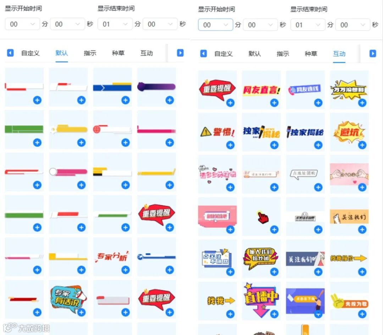Viewport: 383px width, 335px height.
Task: Switch to 指示 tab in left panel
Action: tap(90, 53)
